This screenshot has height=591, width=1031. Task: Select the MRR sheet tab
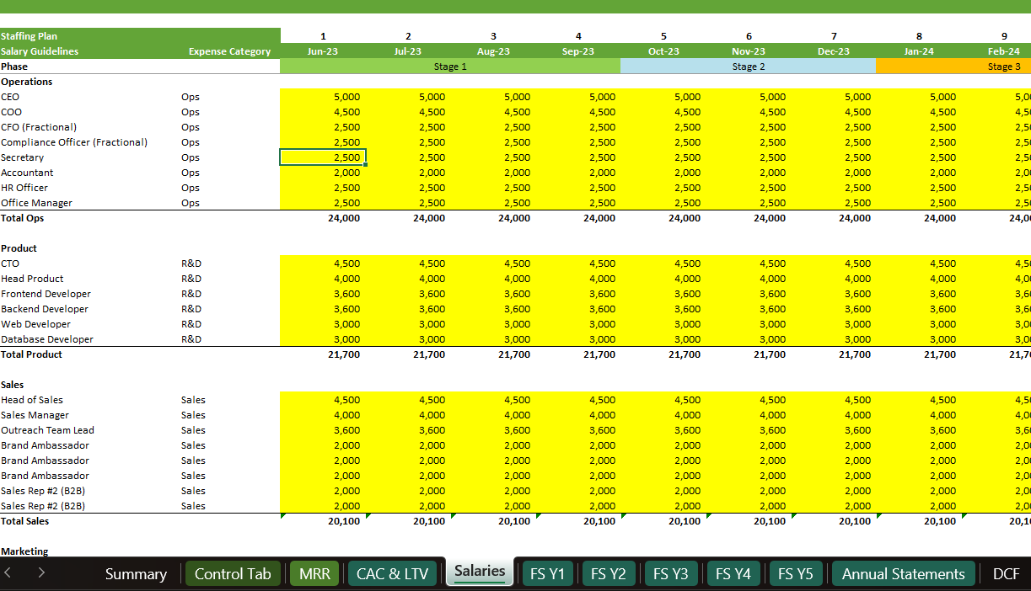coord(314,573)
